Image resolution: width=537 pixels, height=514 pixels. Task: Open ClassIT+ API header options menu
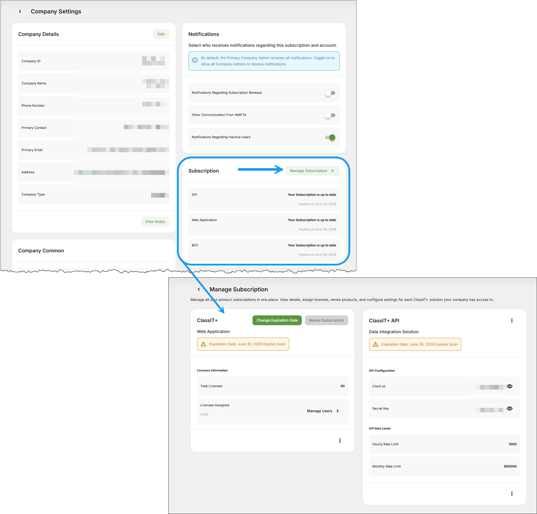click(511, 321)
